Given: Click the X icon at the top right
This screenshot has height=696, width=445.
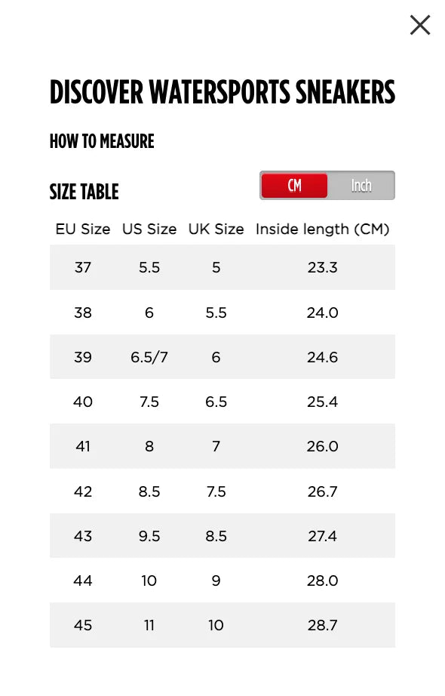Looking at the screenshot, I should (419, 25).
